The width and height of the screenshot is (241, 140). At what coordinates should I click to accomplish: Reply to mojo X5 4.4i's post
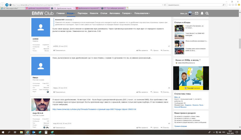(165, 128)
